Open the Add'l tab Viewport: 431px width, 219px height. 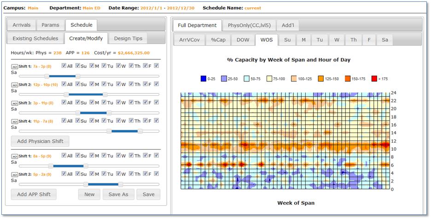288,25
